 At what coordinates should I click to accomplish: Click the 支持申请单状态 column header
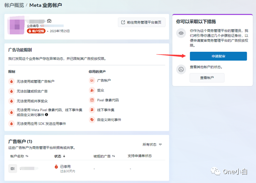click(140, 156)
